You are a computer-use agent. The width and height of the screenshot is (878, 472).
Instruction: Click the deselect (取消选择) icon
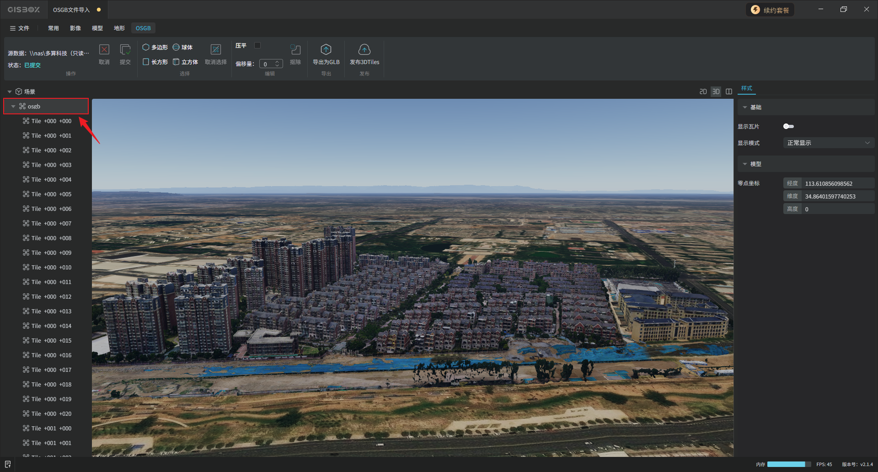click(x=215, y=50)
